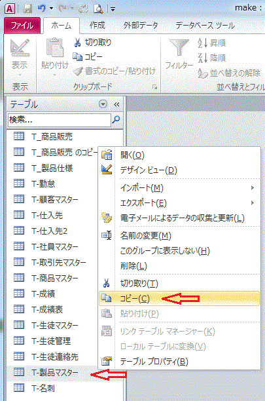Click the scissors 切り取り icon in ribbon

[x=77, y=43]
